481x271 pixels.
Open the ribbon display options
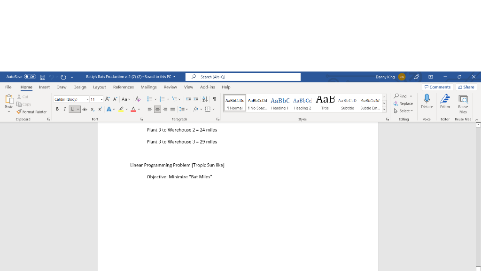431,77
